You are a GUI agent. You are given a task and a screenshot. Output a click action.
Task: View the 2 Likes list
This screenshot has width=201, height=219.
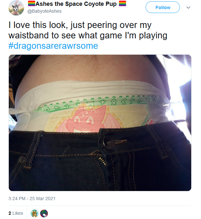coord(16,213)
